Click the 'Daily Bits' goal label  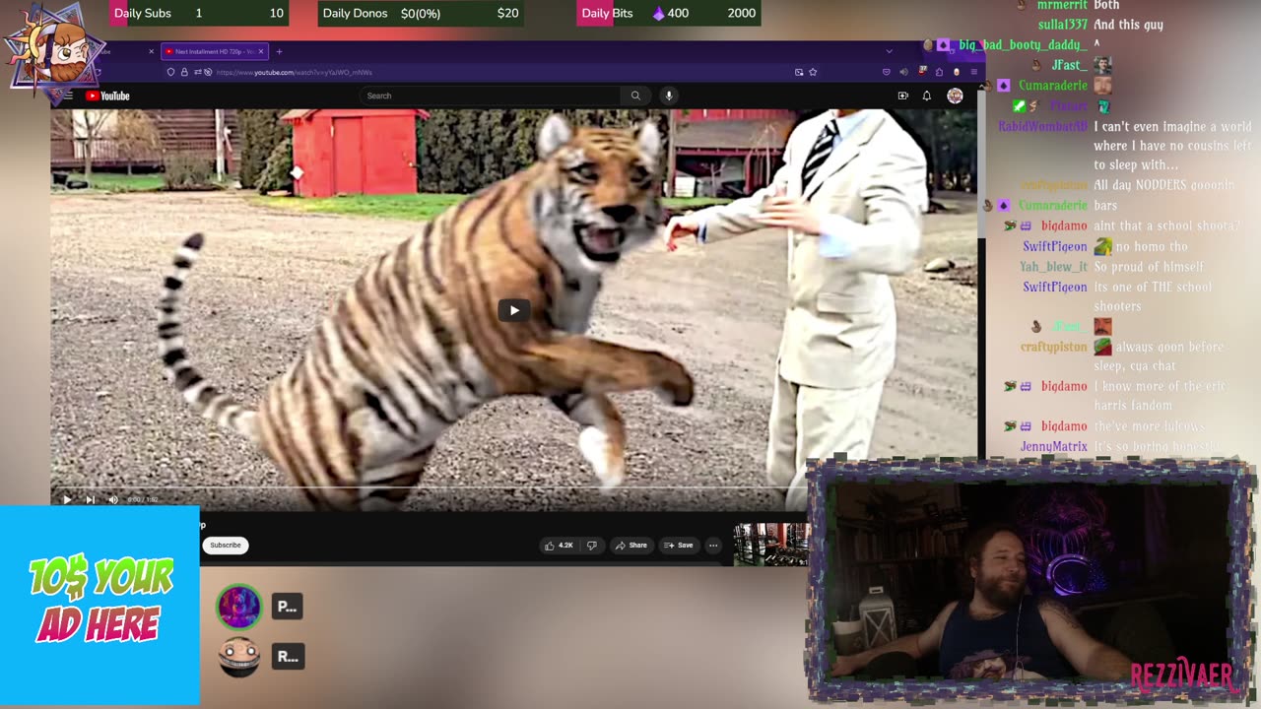(608, 13)
